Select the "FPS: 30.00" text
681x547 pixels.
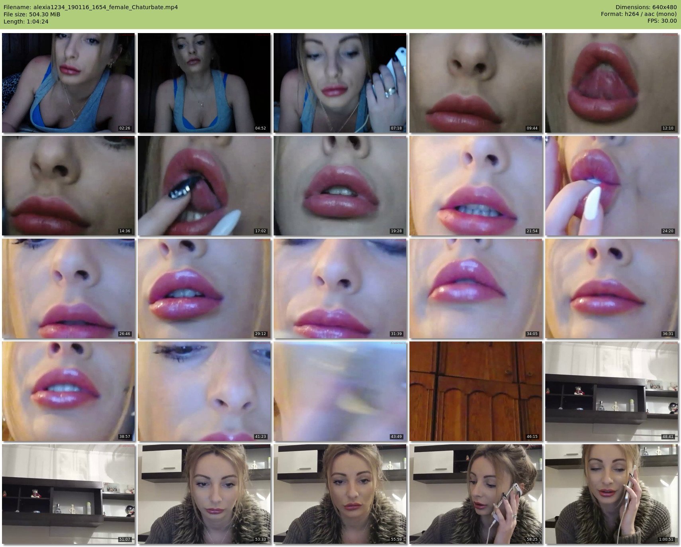(662, 22)
